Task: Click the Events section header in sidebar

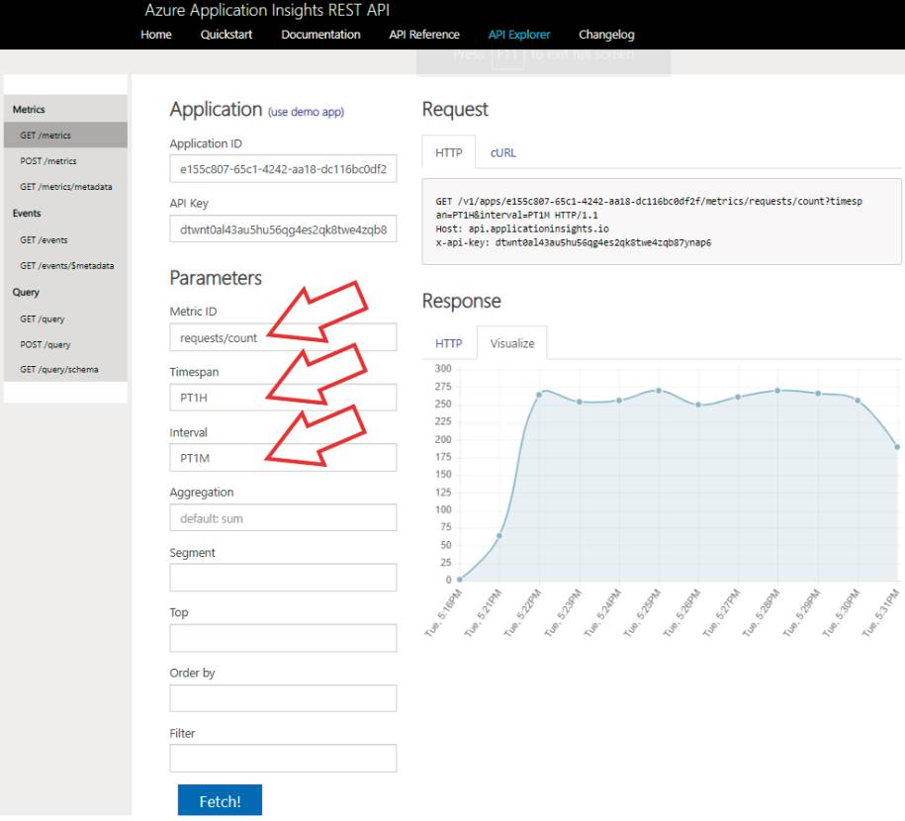Action: click(27, 213)
